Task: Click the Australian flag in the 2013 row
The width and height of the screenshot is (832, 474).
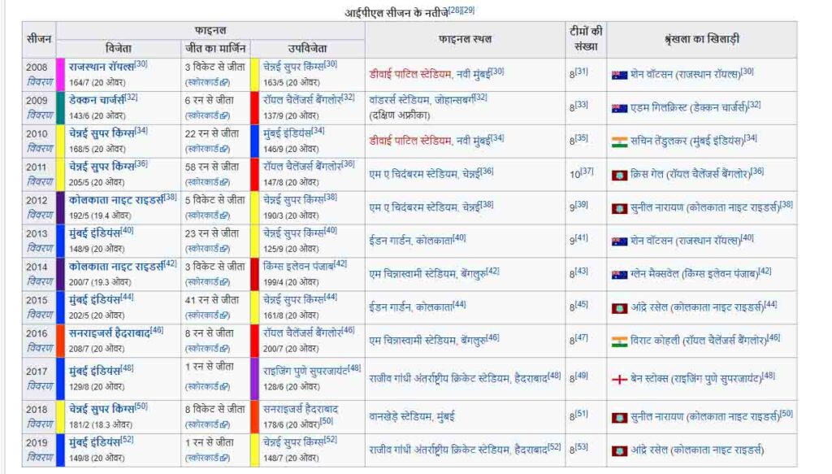Action: click(619, 241)
